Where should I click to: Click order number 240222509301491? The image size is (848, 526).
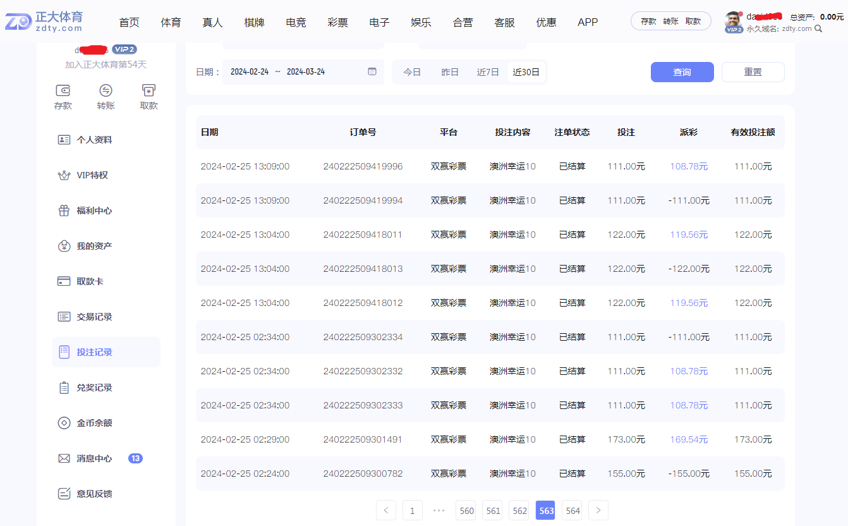coord(363,439)
